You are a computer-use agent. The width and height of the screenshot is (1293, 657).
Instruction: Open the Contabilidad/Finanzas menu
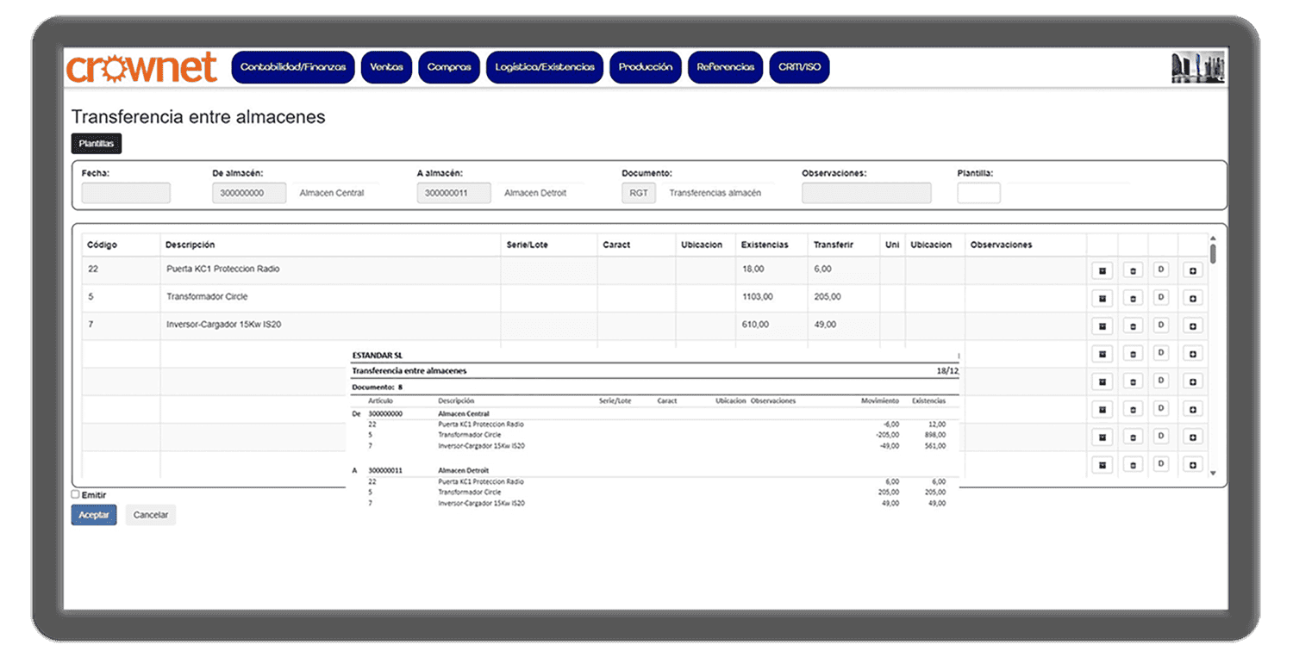pyautogui.click(x=293, y=67)
